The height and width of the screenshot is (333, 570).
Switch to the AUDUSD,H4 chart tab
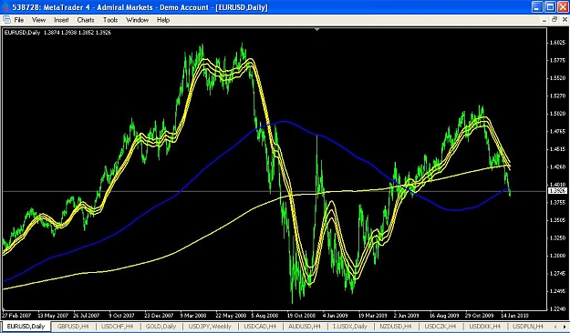(x=305, y=326)
